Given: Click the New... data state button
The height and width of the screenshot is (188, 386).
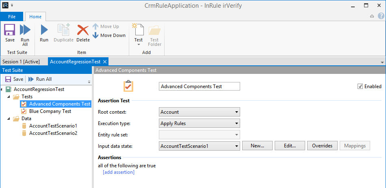Looking at the screenshot, I should 257,146.
